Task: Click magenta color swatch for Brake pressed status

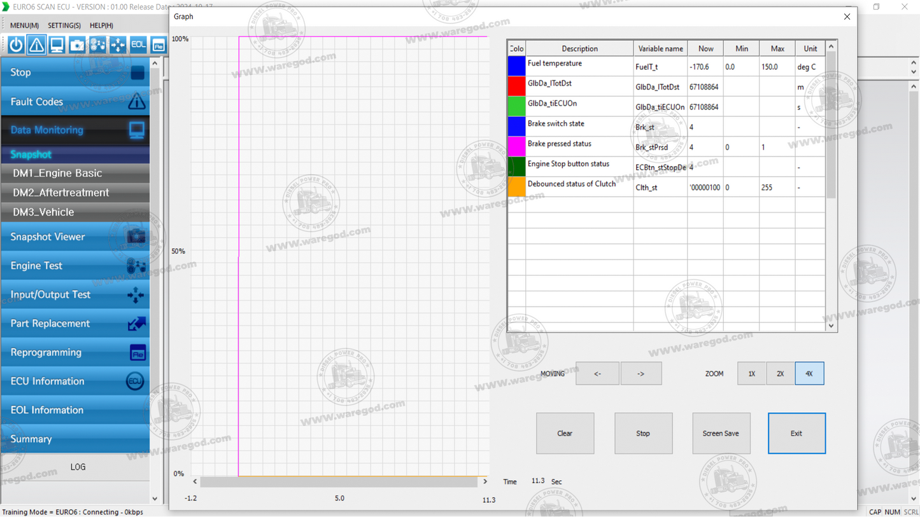Action: pos(516,146)
